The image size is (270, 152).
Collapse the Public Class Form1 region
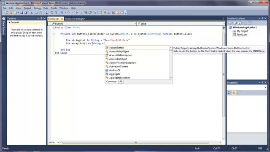pos(54,27)
